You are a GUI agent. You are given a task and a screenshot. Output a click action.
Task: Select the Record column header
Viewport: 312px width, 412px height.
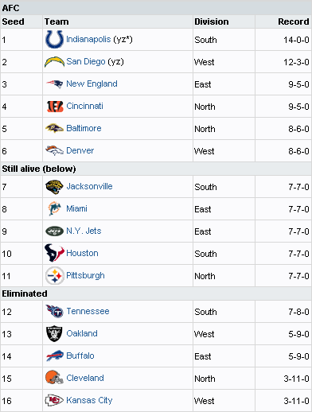[x=294, y=21]
